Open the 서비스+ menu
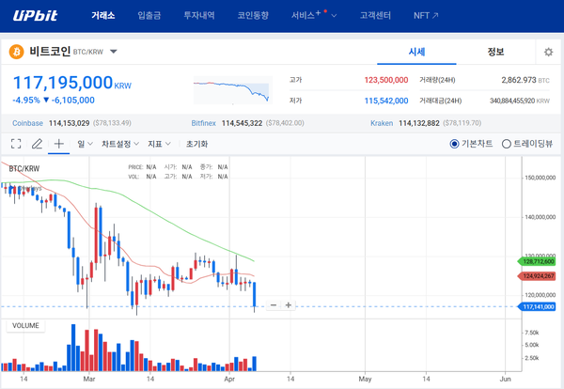The width and height of the screenshot is (564, 389). click(x=314, y=16)
